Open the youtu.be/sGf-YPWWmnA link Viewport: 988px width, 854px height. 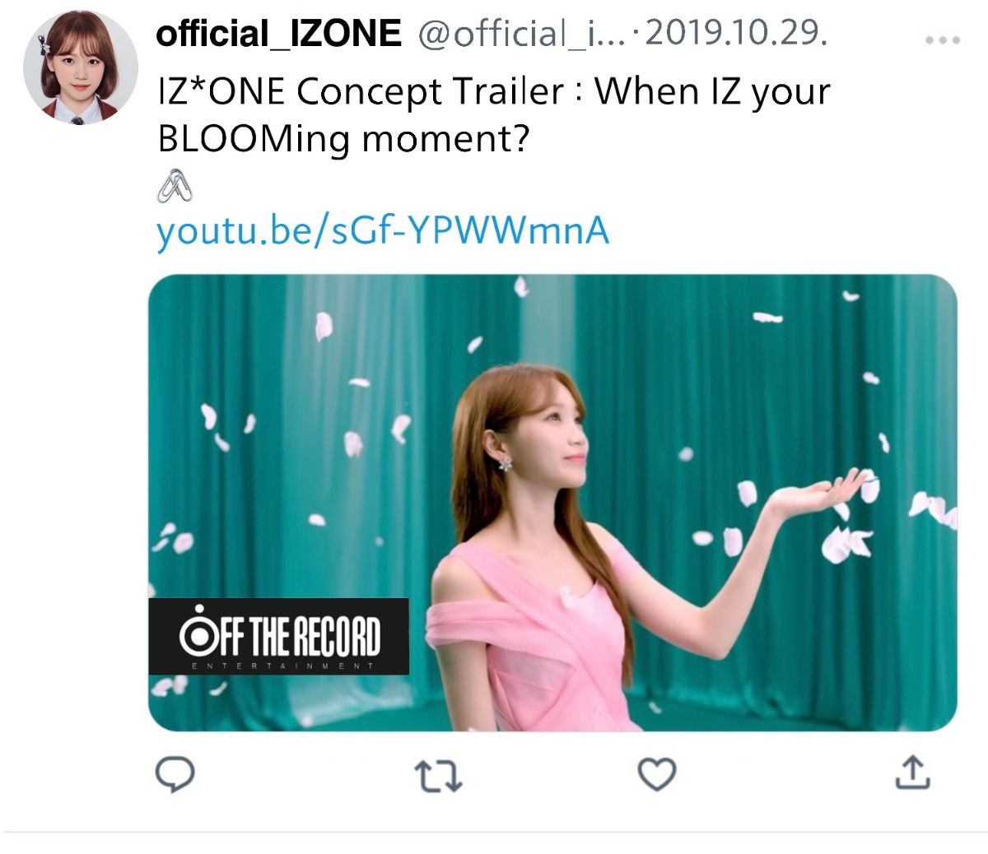383,231
